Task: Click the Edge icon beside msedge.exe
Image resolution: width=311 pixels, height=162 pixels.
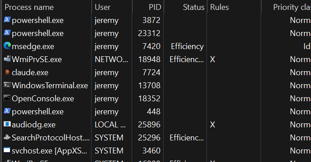Action: point(7,46)
